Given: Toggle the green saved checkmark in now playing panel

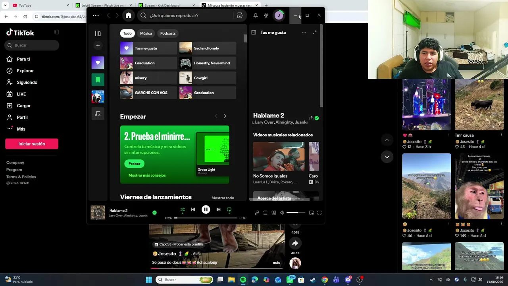Looking at the screenshot, I should click(317, 118).
